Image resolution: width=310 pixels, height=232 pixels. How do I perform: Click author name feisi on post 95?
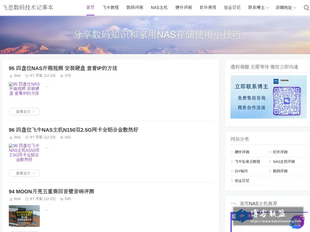click(17, 76)
